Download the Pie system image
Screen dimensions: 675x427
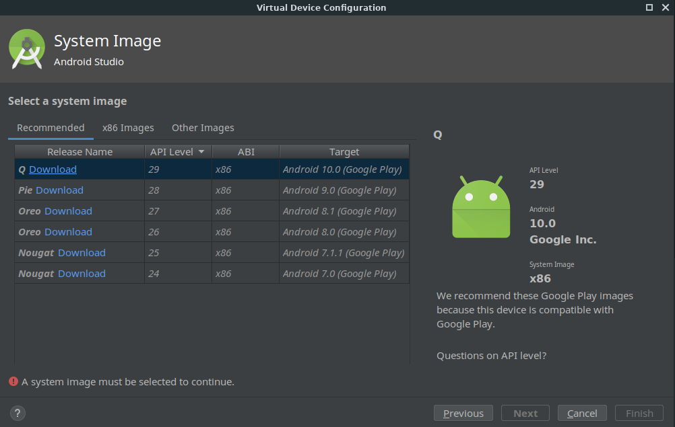[x=59, y=190]
